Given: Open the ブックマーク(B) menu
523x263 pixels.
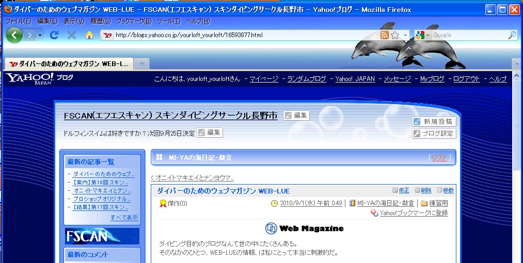Looking at the screenshot, I should (134, 21).
